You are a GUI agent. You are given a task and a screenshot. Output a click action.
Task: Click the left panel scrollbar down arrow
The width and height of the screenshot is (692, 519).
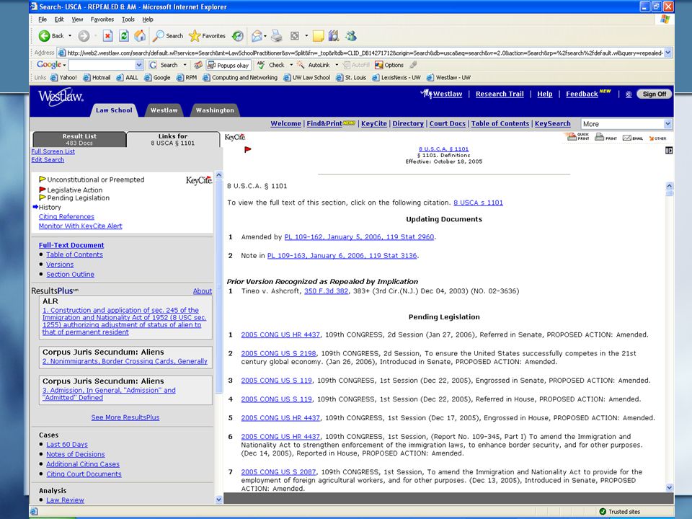click(218, 500)
